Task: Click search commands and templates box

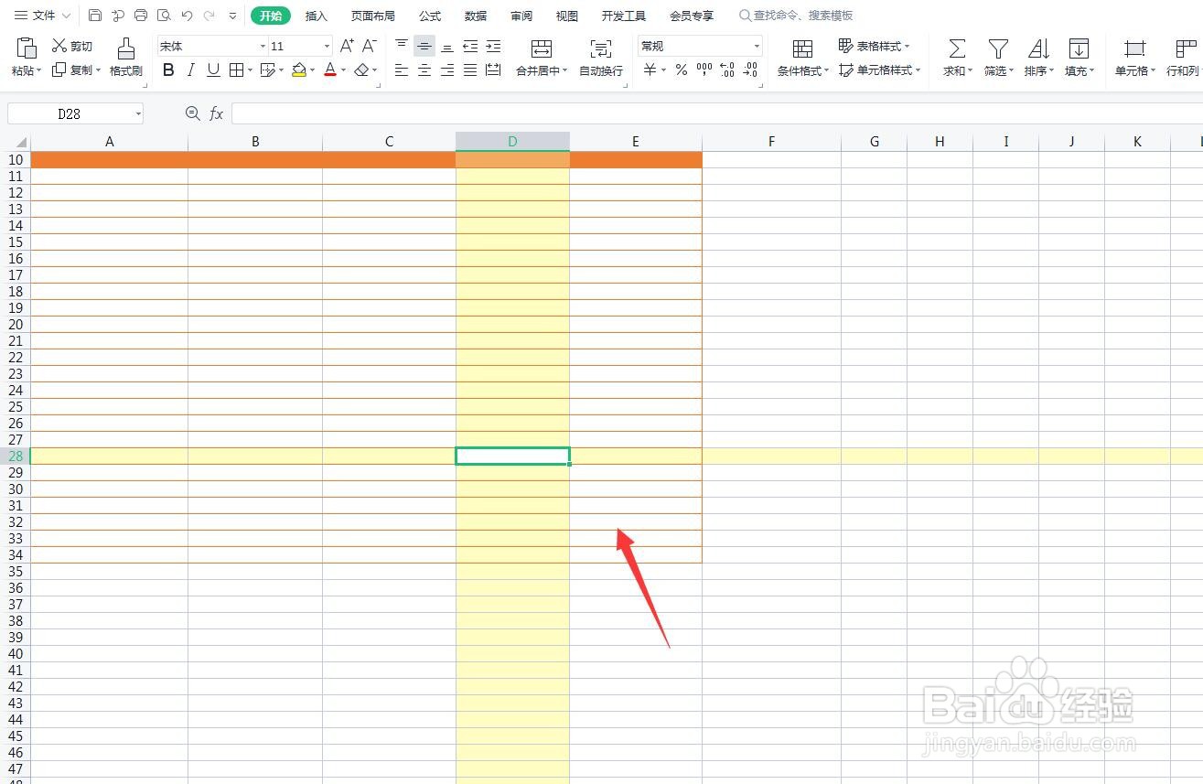Action: pos(796,16)
